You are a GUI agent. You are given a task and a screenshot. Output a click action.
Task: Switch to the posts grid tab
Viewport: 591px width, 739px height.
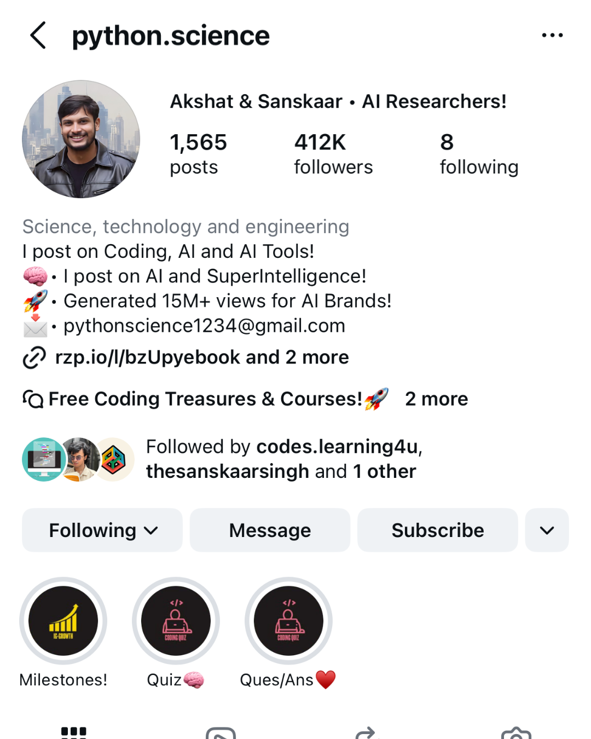pyautogui.click(x=74, y=732)
